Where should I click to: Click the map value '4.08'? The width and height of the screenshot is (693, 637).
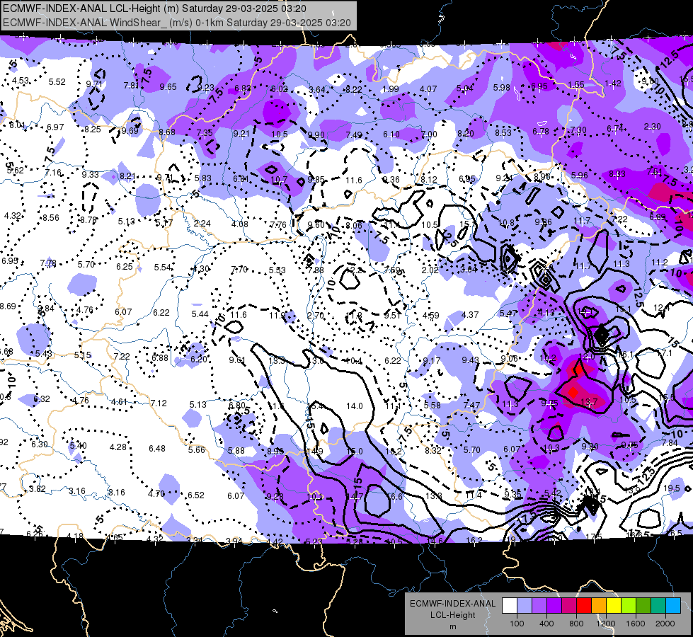(240, 224)
